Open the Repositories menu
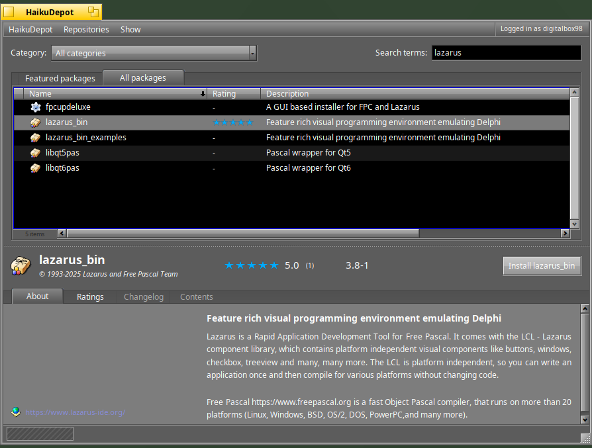Image resolution: width=592 pixels, height=448 pixels. 86,29
